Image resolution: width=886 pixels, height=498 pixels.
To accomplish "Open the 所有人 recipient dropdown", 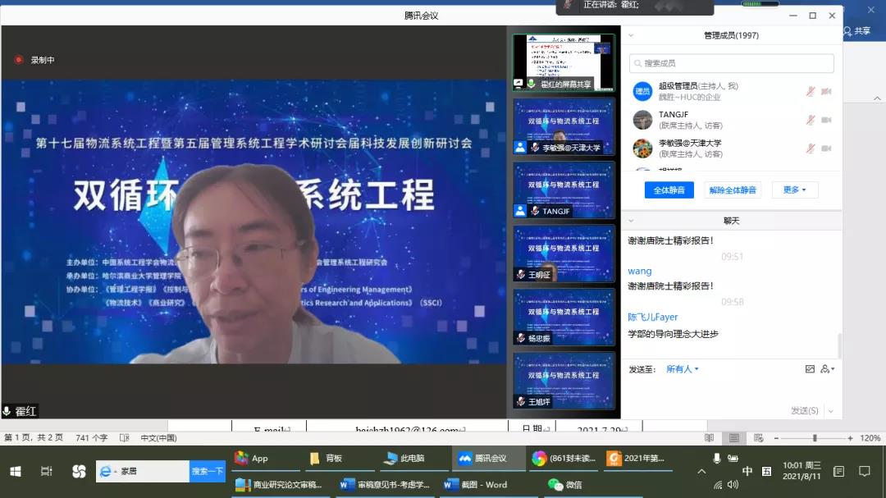I will point(682,369).
